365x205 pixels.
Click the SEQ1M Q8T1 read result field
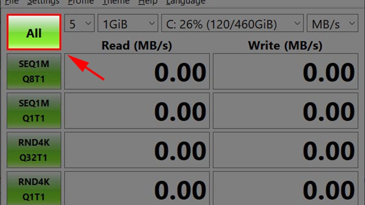point(137,72)
